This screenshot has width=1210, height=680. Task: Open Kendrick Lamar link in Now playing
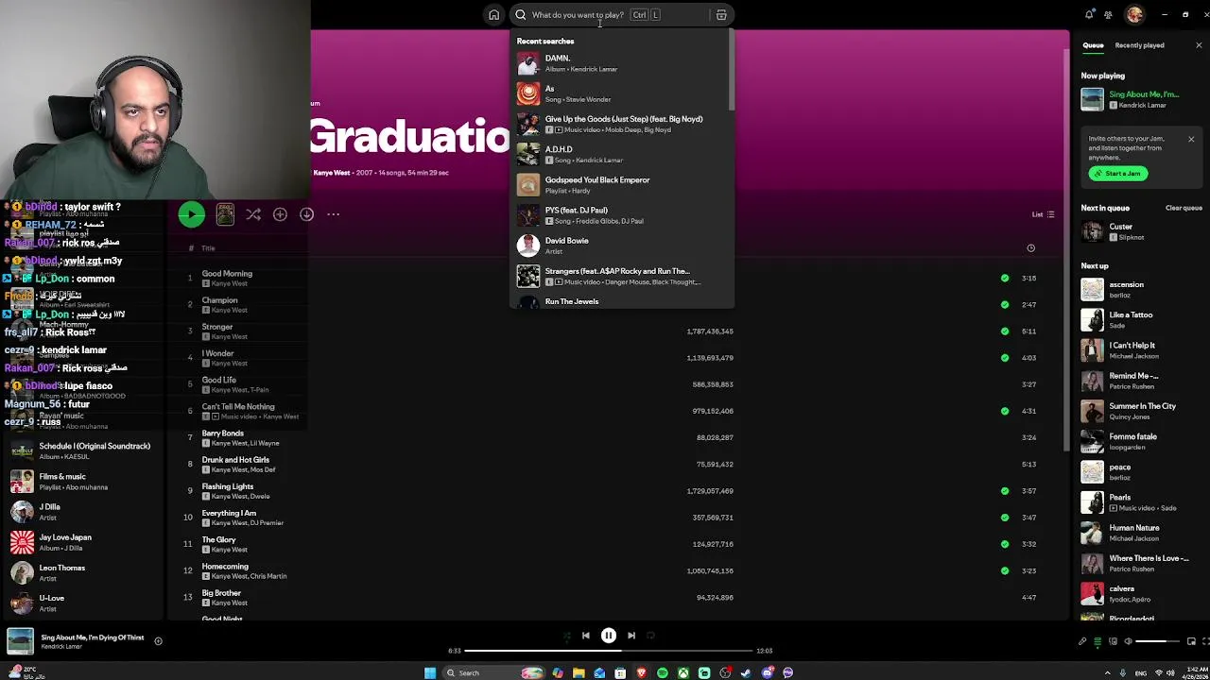(x=1142, y=105)
